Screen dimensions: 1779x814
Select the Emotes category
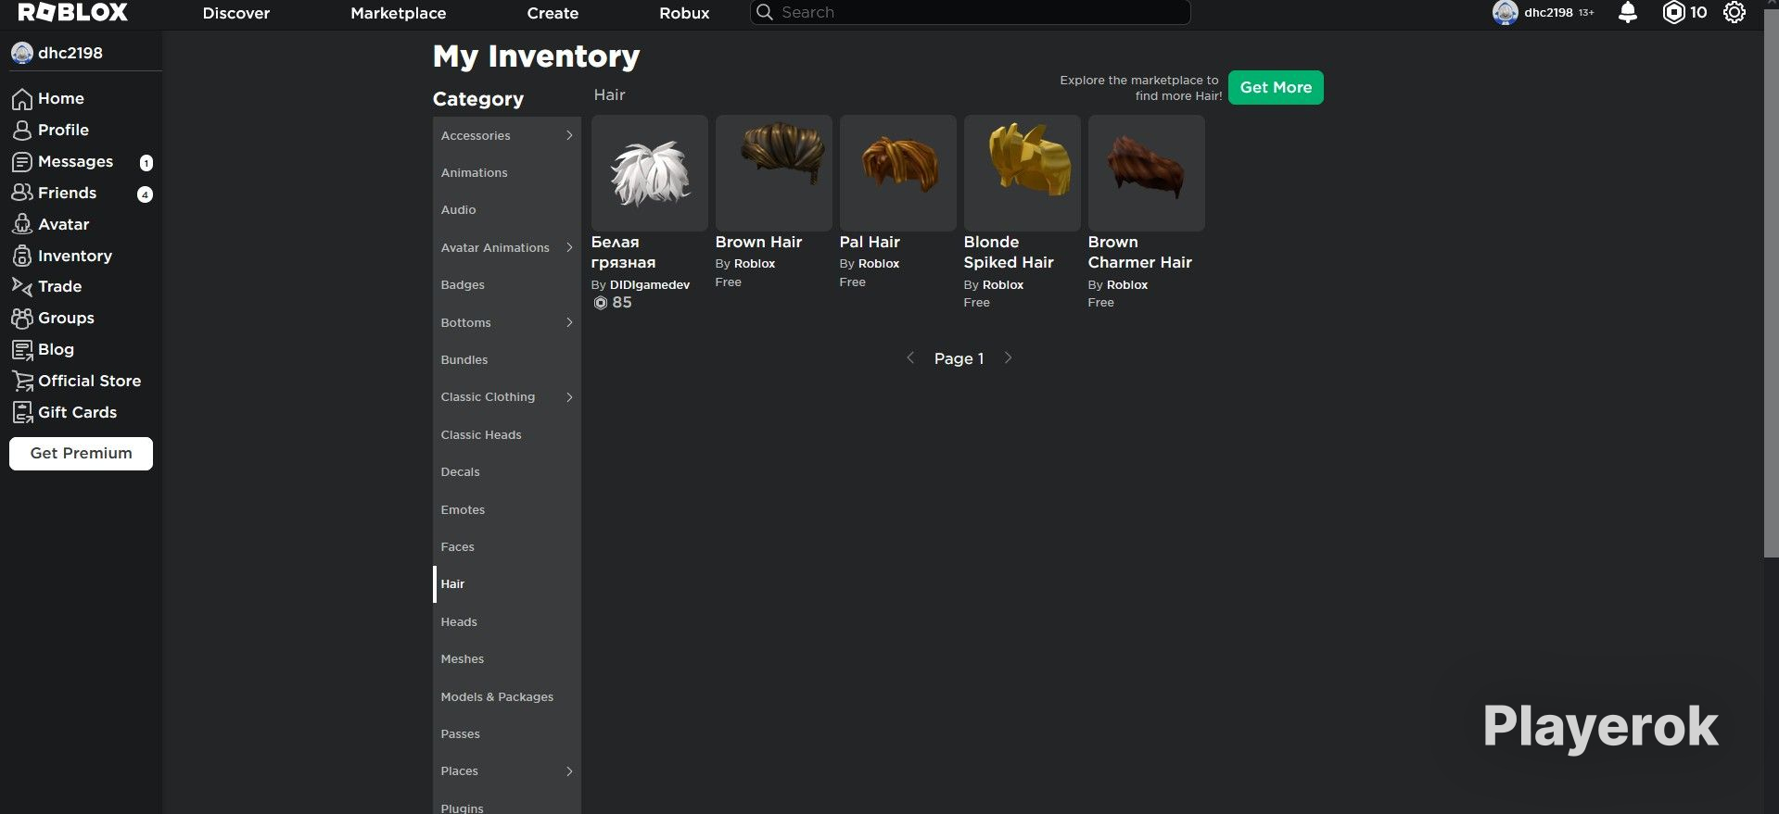coord(507,510)
